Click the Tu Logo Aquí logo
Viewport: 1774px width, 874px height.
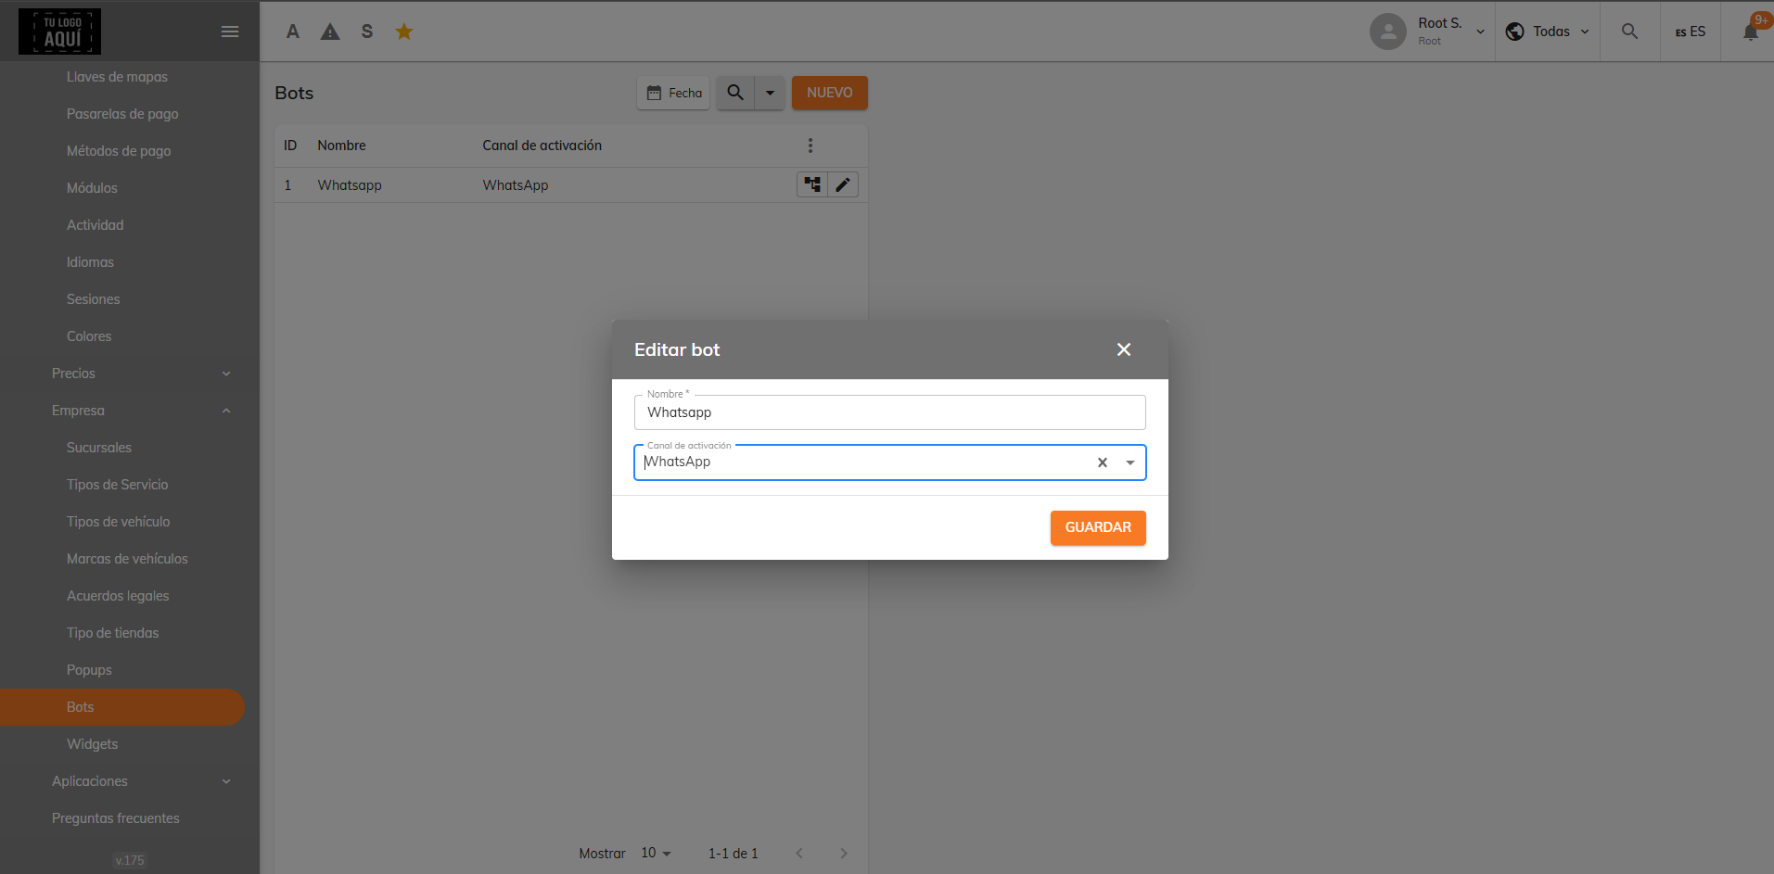pyautogui.click(x=59, y=32)
